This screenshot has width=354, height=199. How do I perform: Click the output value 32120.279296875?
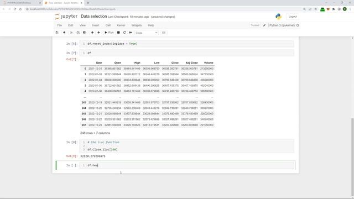tap(93, 156)
